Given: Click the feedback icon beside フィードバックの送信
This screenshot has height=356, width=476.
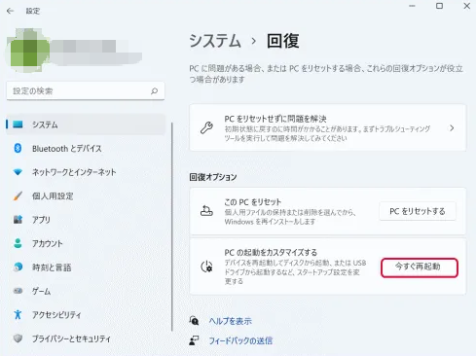Looking at the screenshot, I should [194, 340].
